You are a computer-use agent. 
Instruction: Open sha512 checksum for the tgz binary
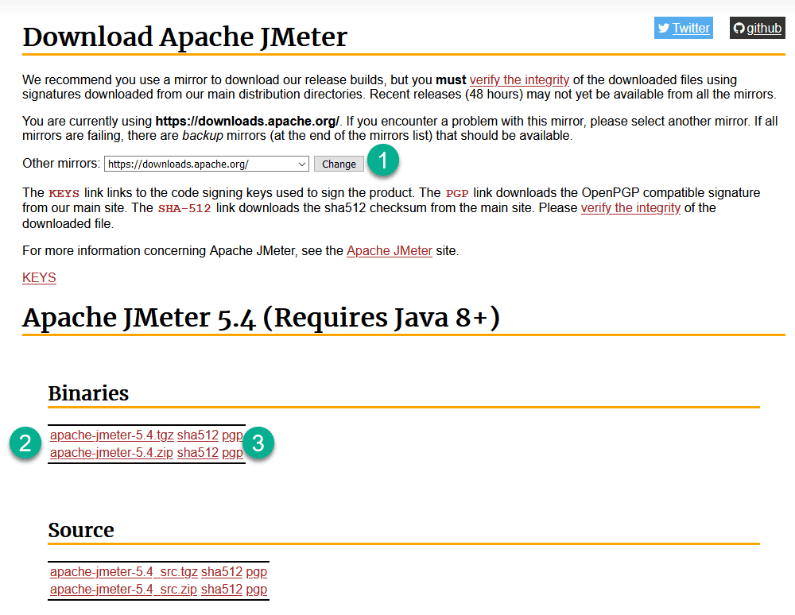click(197, 435)
